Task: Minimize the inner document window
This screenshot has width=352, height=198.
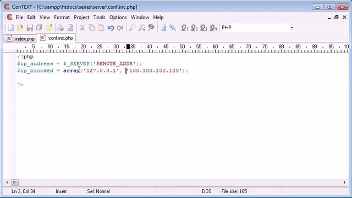Action: 329,17
